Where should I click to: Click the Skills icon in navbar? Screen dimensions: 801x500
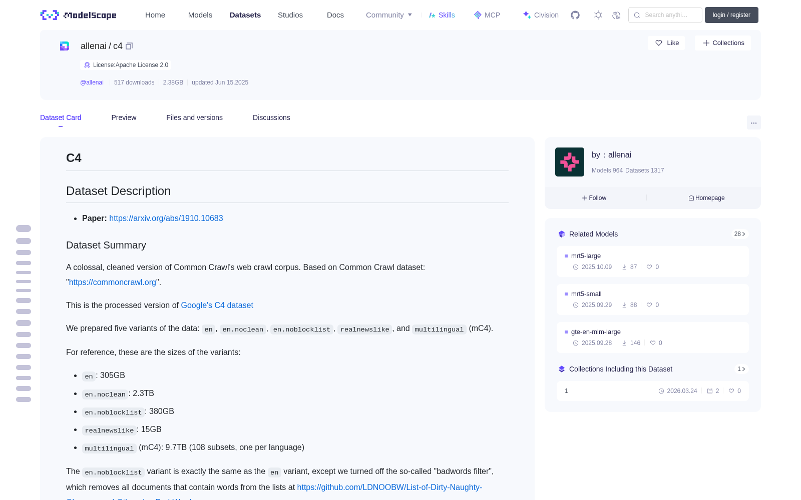click(x=432, y=15)
